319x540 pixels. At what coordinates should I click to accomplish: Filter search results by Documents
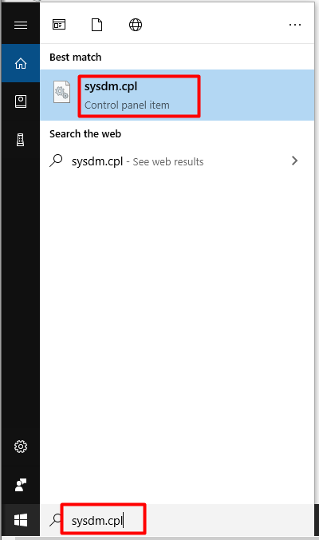(97, 25)
